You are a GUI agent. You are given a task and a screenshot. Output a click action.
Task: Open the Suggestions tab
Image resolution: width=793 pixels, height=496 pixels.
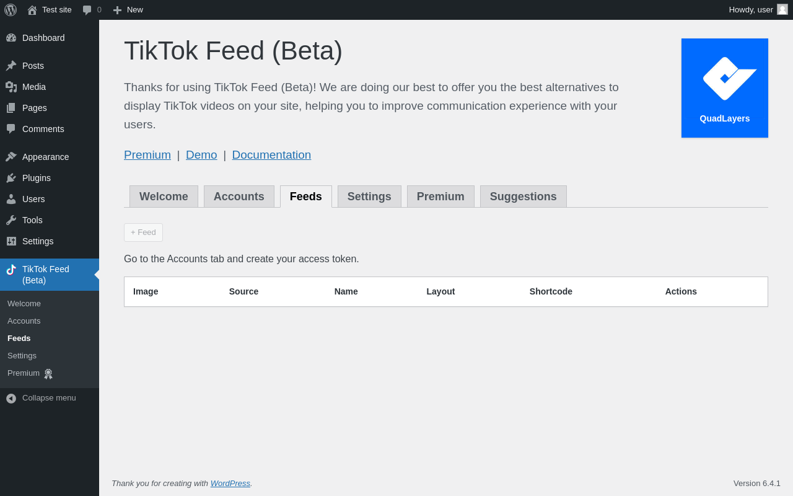[x=524, y=197]
